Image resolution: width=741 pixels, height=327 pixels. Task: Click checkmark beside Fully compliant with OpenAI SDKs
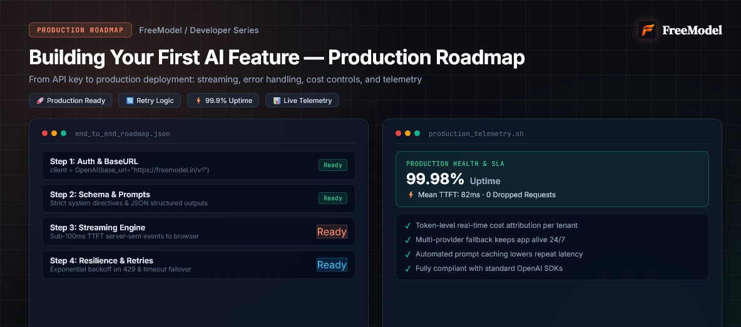[x=408, y=268]
